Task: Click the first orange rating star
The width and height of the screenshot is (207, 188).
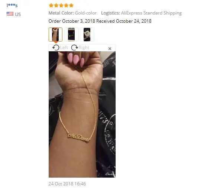Action: point(51,6)
